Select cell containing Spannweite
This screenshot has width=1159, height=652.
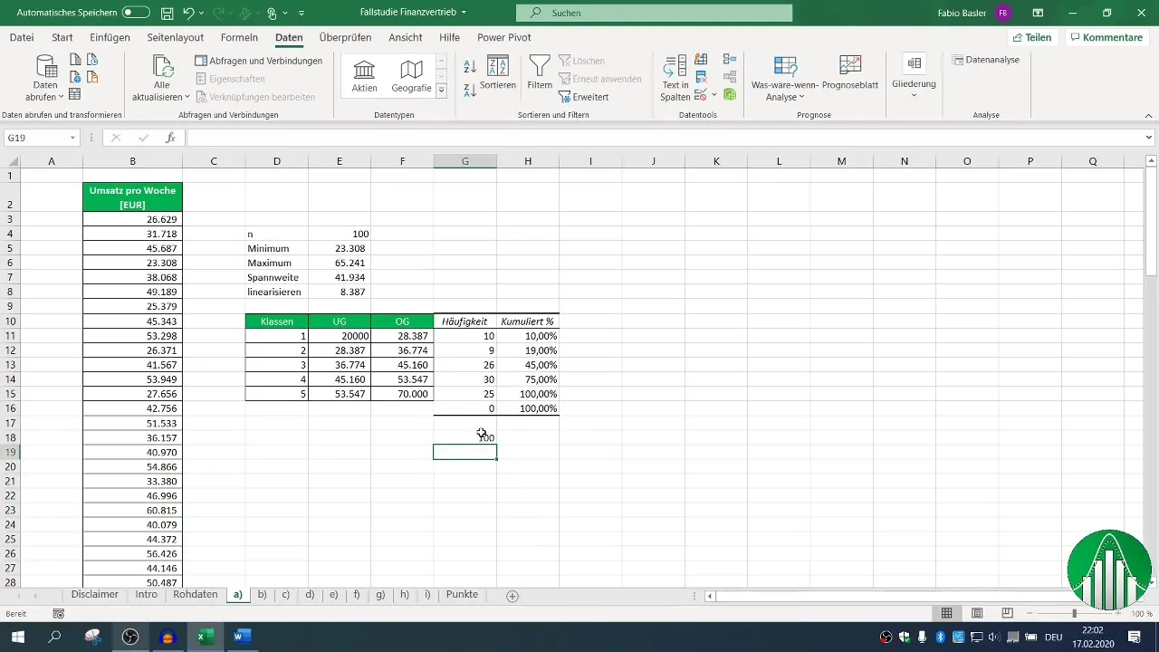pos(276,277)
